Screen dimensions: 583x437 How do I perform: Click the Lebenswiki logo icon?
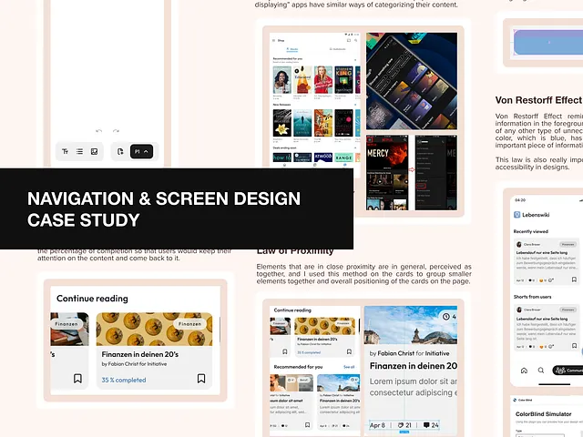click(x=517, y=214)
